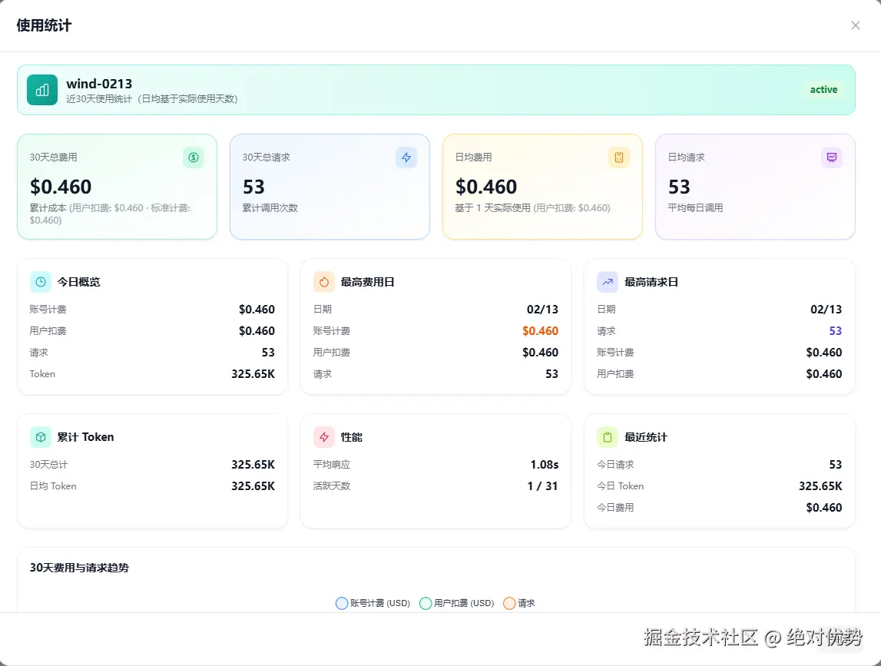Image resolution: width=881 pixels, height=666 pixels.
Task: Click the flame icon beside 最高费用日
Action: click(323, 281)
